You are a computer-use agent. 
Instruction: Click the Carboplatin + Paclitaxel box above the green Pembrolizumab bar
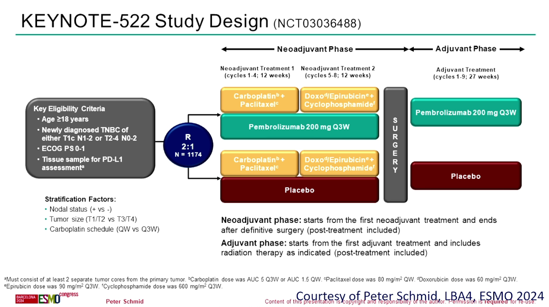[259, 100]
